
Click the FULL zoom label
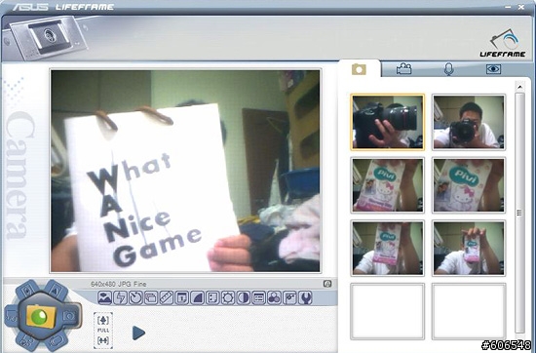tap(103, 330)
